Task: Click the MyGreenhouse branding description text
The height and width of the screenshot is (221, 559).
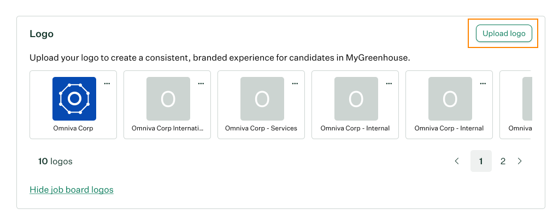Action: click(x=220, y=57)
